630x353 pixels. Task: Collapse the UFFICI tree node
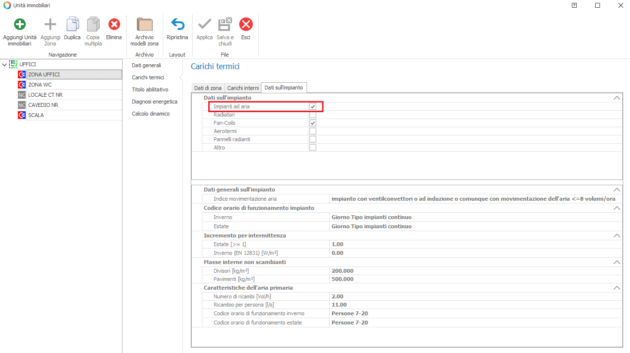(x=4, y=64)
